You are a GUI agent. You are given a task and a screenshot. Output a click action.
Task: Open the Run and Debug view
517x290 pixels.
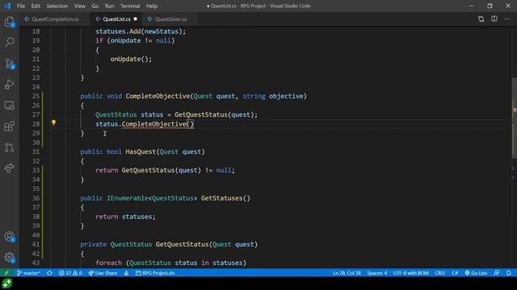tap(9, 85)
